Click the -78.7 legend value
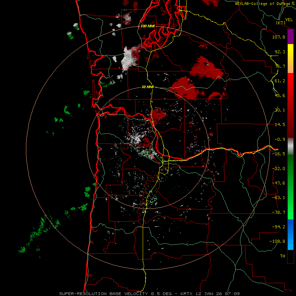Image resolution: width=296 pixels, height=296 pixels. (279, 212)
